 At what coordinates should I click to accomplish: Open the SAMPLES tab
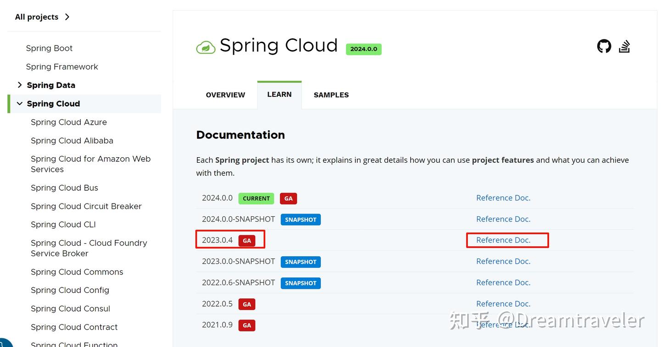[x=331, y=95]
